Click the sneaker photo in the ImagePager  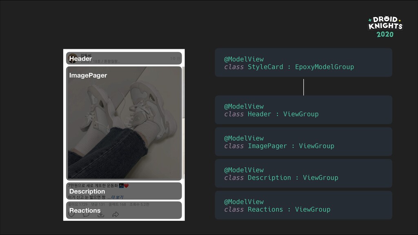tap(124, 123)
